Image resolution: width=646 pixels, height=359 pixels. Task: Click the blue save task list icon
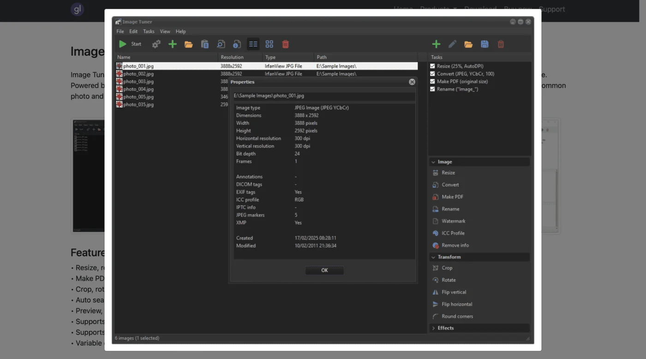[484, 44]
